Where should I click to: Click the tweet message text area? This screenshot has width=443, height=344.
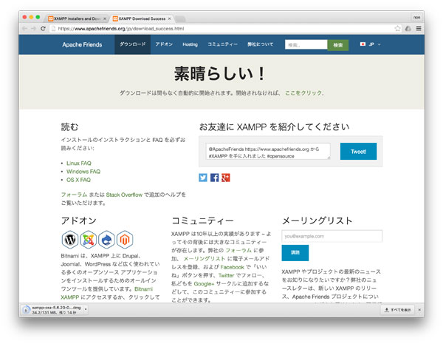pyautogui.click(x=268, y=151)
